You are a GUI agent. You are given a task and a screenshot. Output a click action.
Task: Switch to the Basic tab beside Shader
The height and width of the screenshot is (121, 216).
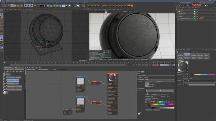pyautogui.click(x=139, y=72)
